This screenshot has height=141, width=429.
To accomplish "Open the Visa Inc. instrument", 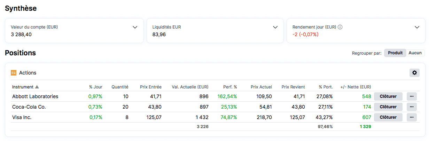I will [x=22, y=117].
